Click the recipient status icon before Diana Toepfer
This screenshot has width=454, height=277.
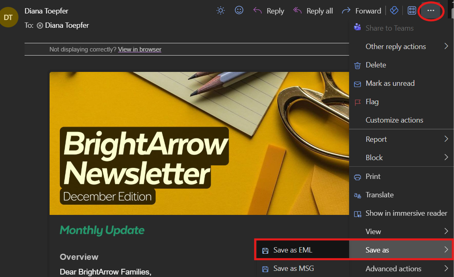[40, 26]
